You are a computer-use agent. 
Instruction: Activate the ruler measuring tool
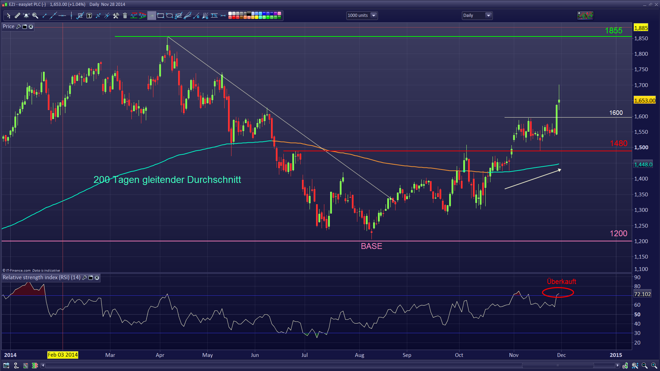coord(17,15)
